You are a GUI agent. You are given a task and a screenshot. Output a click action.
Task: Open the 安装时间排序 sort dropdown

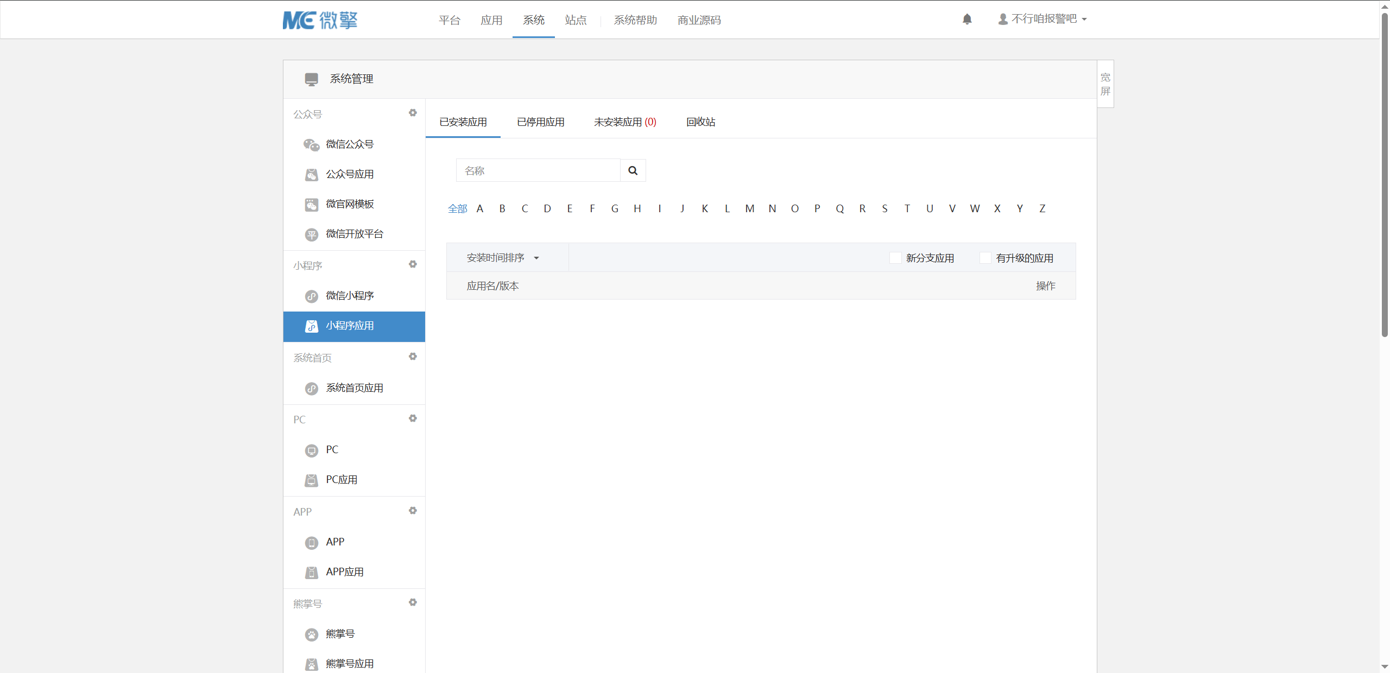[x=503, y=258]
